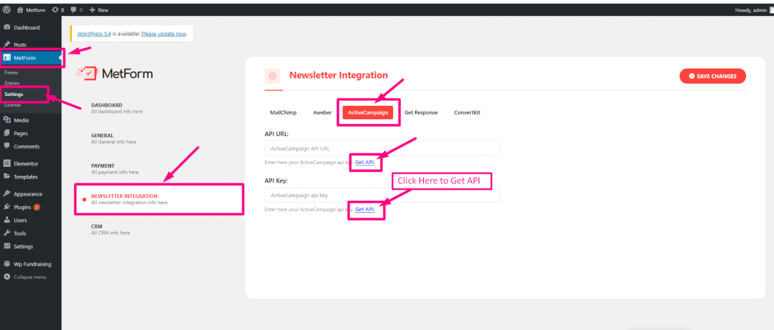This screenshot has height=330, width=774.
Task: Switch to the MailChimp tab
Action: pos(283,113)
